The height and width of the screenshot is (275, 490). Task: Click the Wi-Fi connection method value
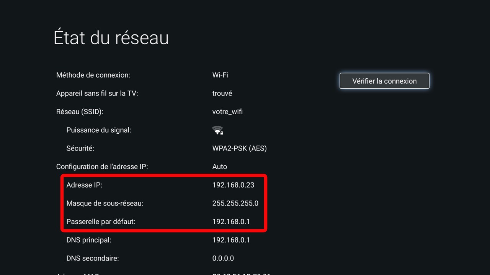[220, 75]
